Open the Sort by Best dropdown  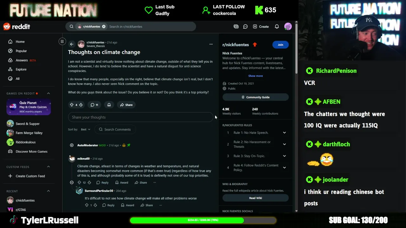coord(85,130)
